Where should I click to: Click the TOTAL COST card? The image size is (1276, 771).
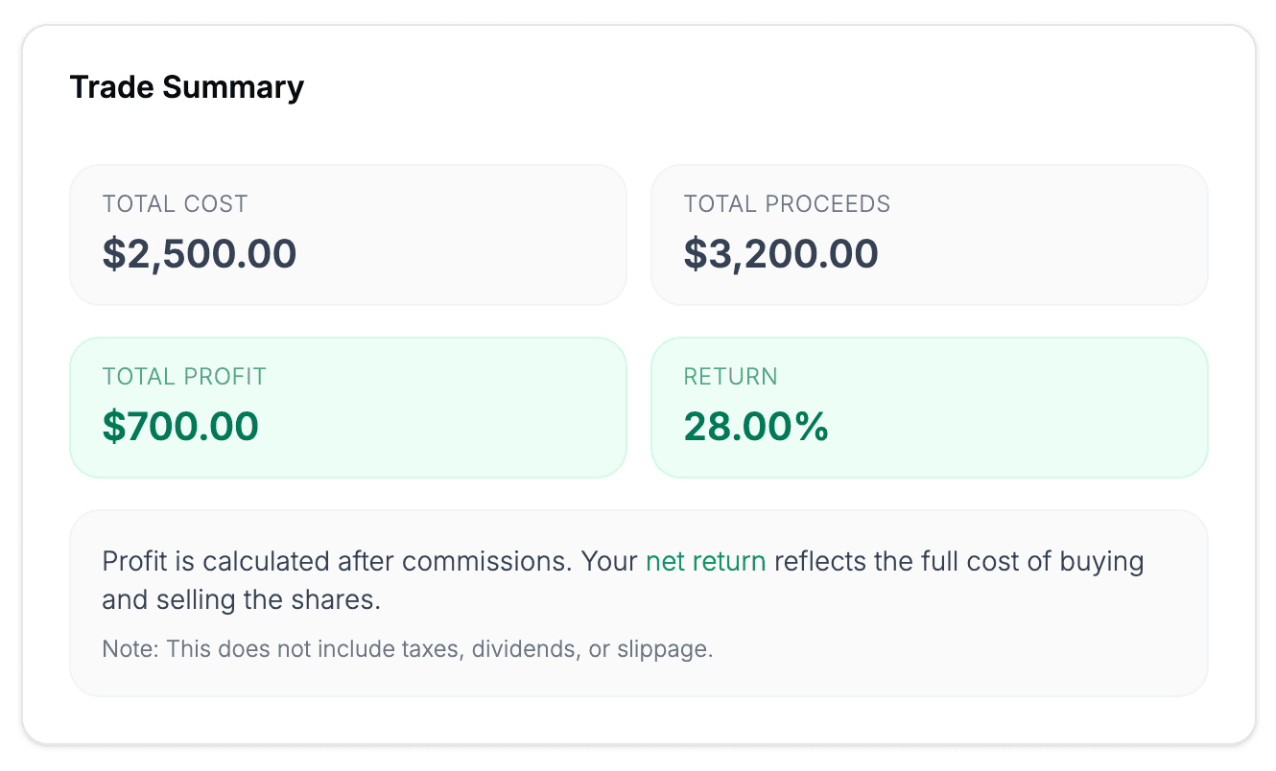(348, 234)
